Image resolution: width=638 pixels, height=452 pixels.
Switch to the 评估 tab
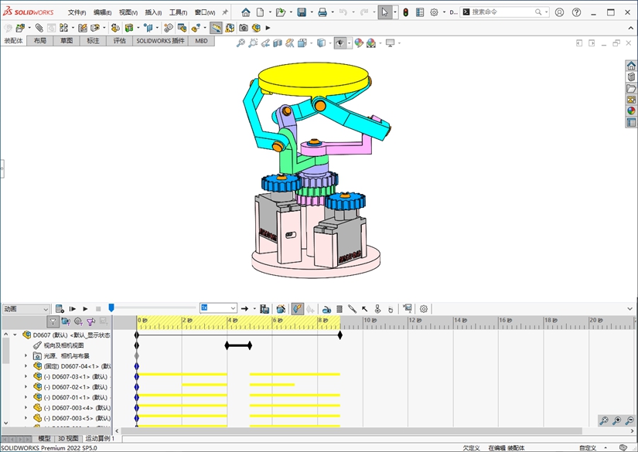click(x=119, y=41)
